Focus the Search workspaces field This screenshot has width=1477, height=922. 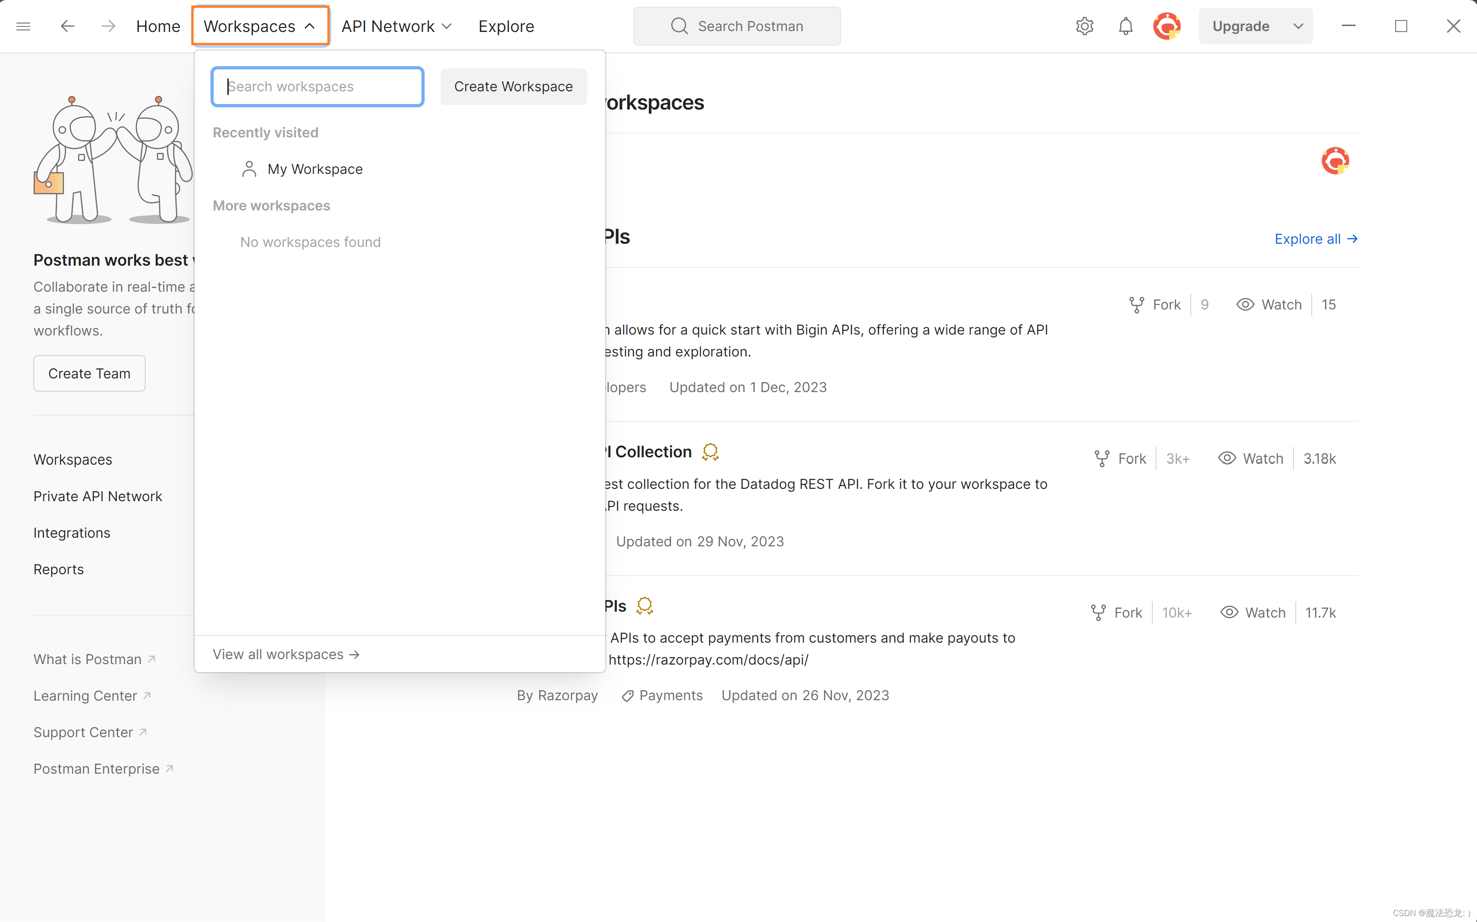(318, 87)
